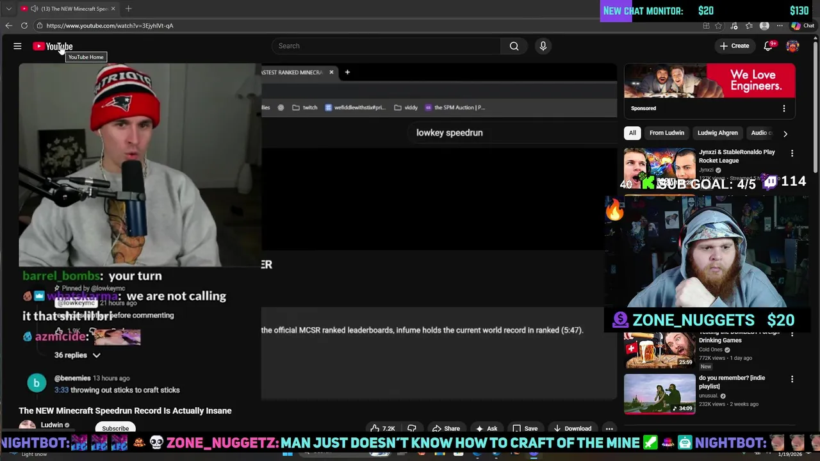Open @benemies commenter profile avatar
Viewport: 820px width, 461px height.
click(37, 383)
